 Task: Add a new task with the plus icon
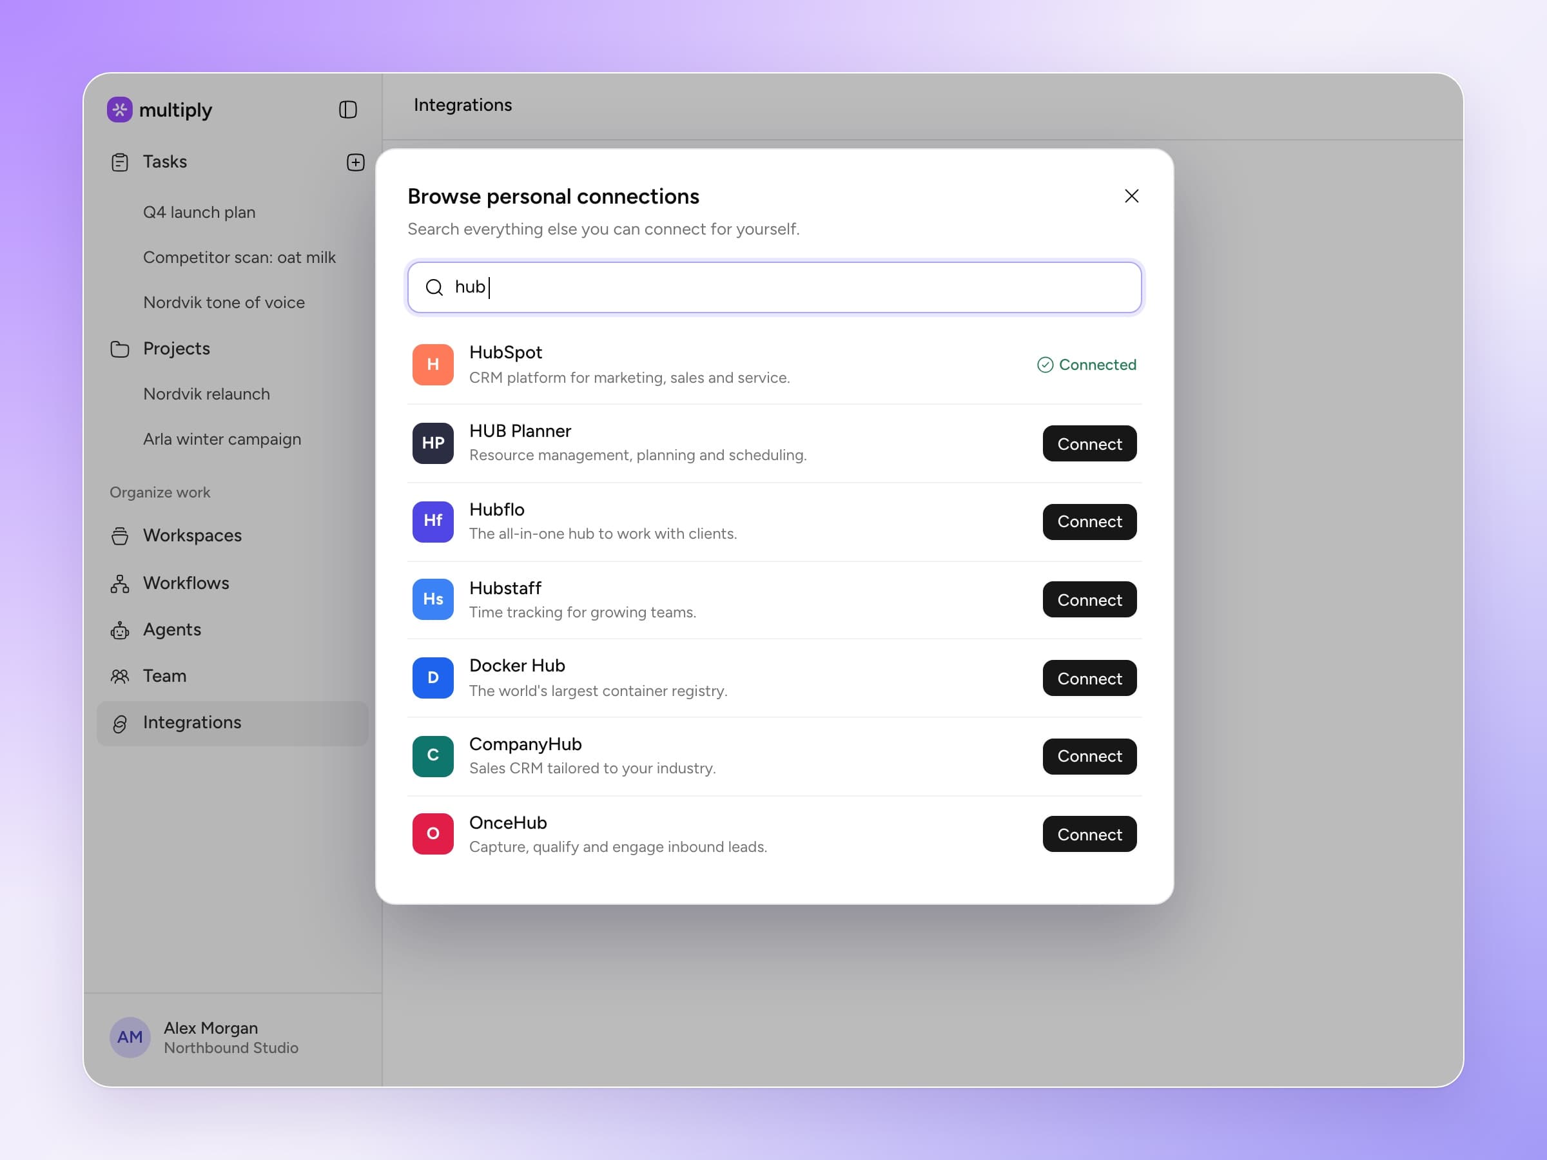coord(355,162)
